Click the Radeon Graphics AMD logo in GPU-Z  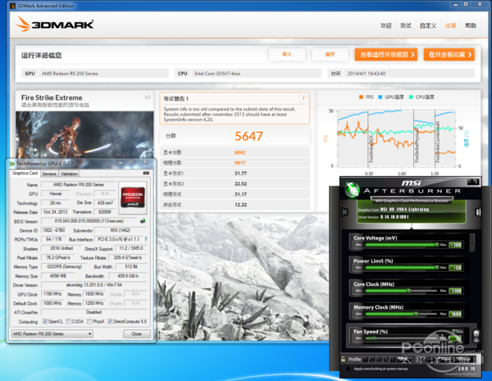pyautogui.click(x=133, y=197)
